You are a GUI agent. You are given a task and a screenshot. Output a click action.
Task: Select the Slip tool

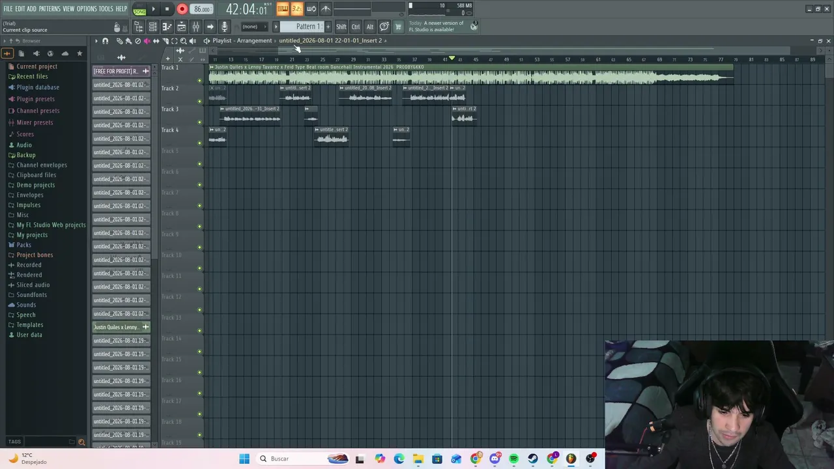click(x=156, y=40)
